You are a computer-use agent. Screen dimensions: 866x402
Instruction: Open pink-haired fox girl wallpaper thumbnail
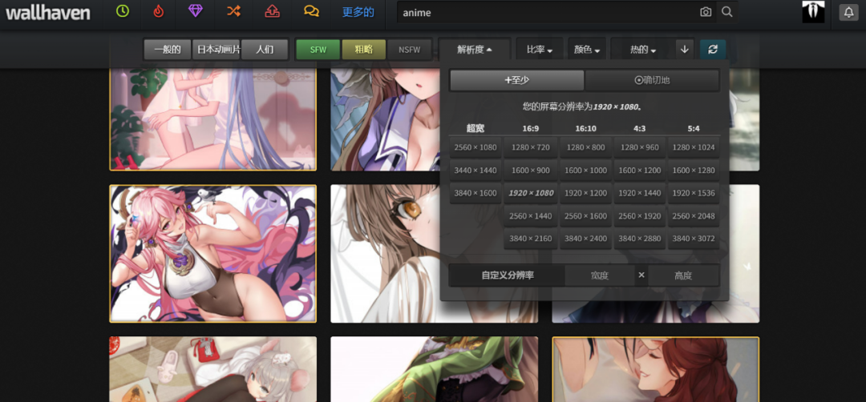(213, 254)
